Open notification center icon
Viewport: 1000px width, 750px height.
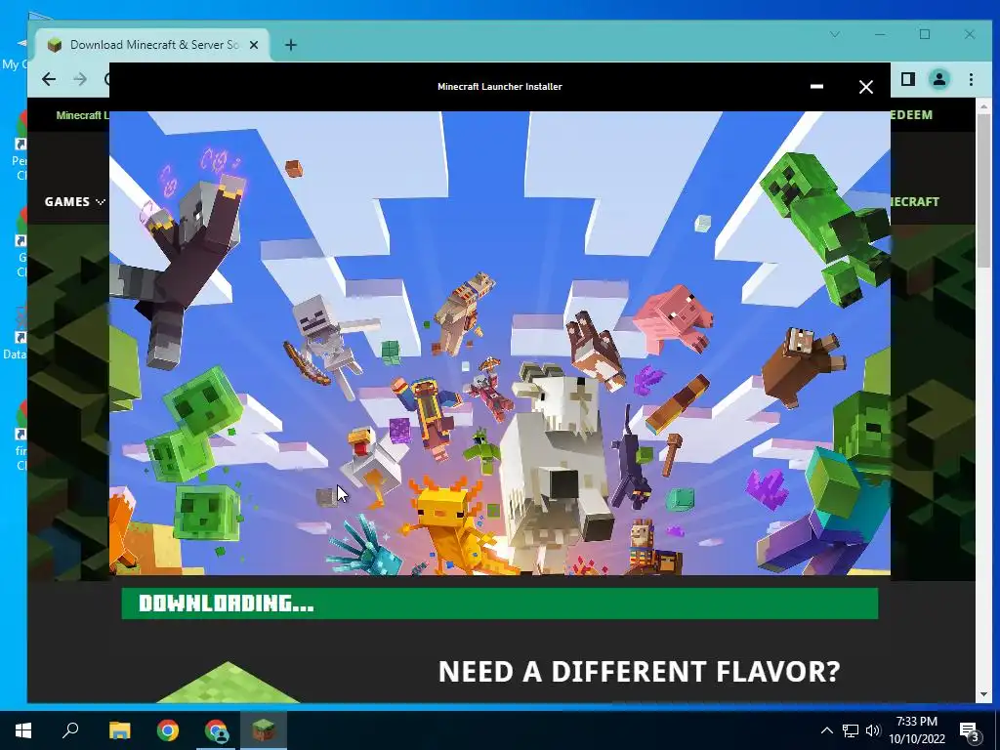coord(970,731)
